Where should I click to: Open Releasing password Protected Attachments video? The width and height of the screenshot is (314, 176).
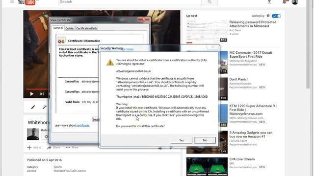tap(253, 24)
